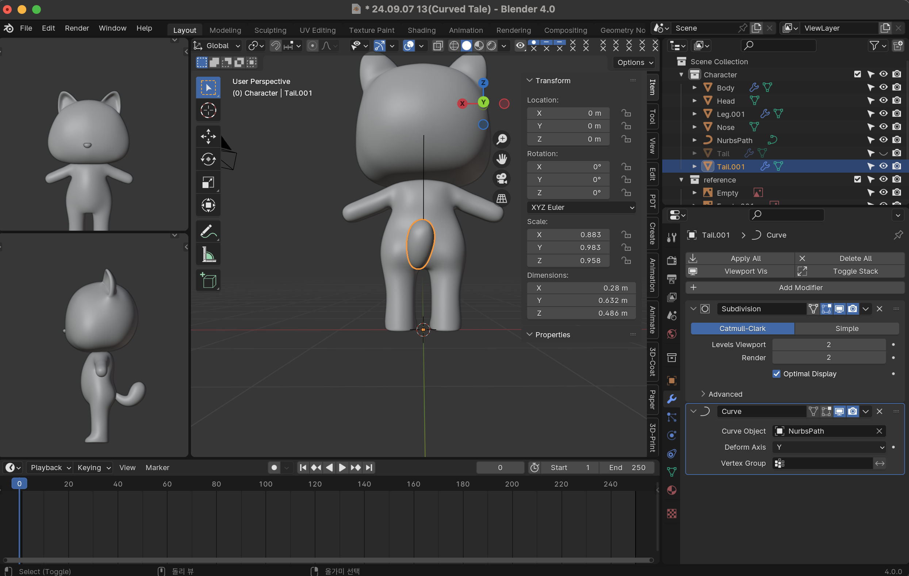Select the Simple subdivision type
The image size is (909, 576).
point(847,329)
